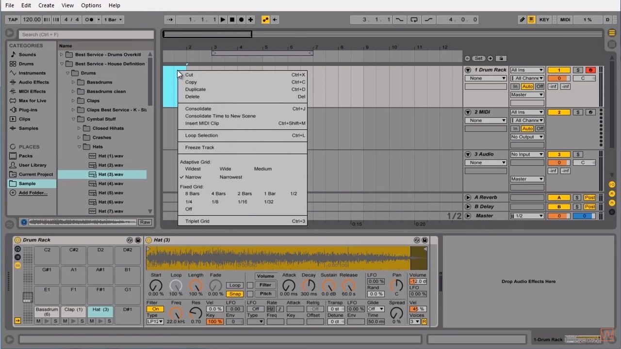
Task: Click the sample preview headphone icon
Action: pyautogui.click(x=24, y=222)
